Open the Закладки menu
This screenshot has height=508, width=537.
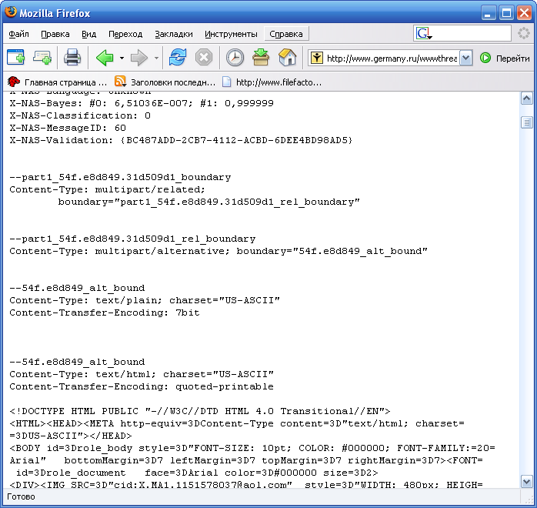pos(173,34)
